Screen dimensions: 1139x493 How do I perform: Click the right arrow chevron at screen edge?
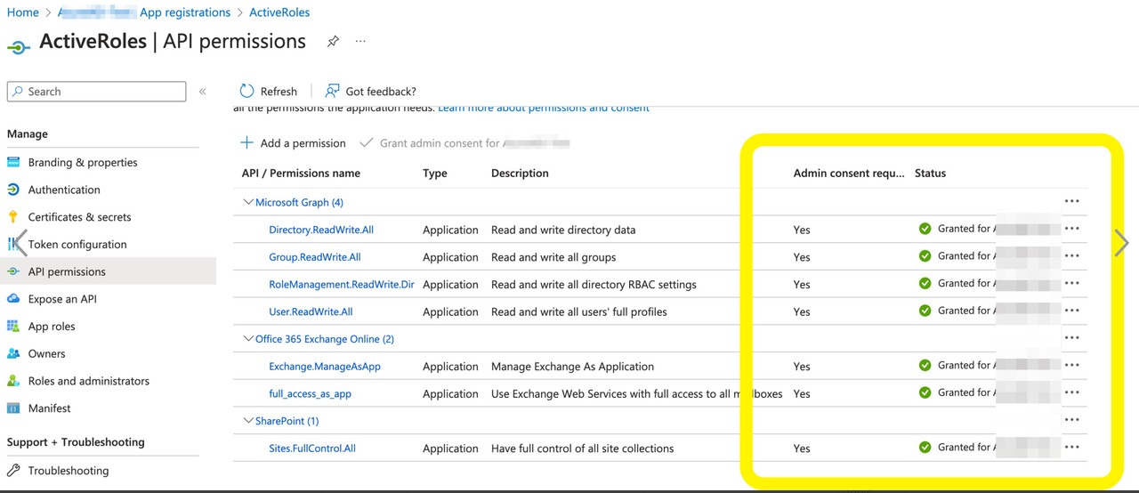[1121, 243]
